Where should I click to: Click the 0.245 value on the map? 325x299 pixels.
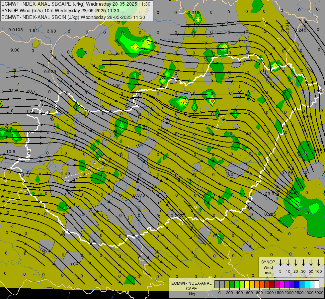pyautogui.click(x=300, y=30)
